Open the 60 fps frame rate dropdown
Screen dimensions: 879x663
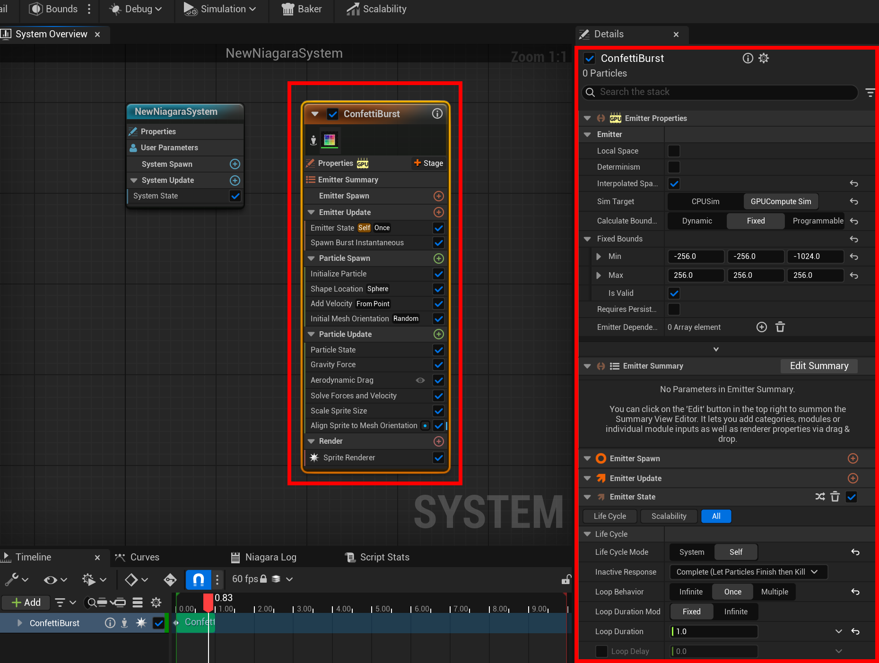262,579
